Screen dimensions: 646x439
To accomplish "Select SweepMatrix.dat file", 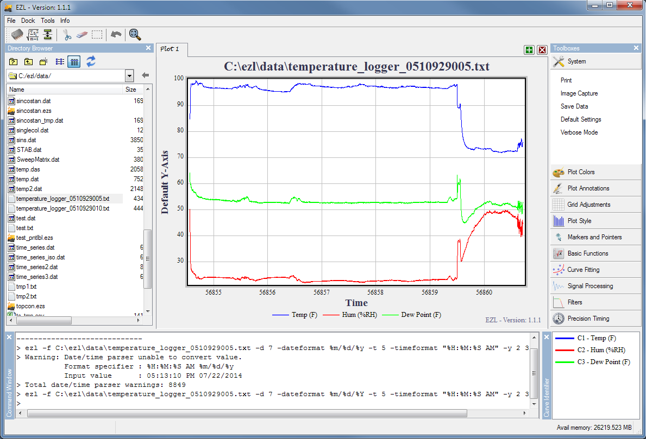I will click(x=38, y=160).
